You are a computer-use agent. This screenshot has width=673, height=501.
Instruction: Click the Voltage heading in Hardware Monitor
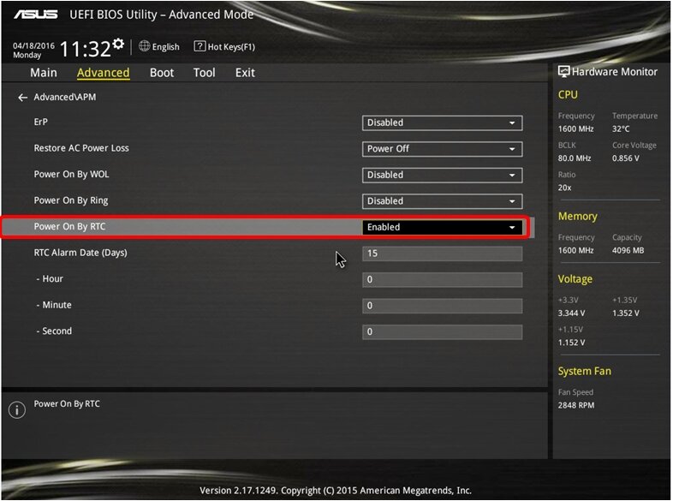click(x=575, y=279)
